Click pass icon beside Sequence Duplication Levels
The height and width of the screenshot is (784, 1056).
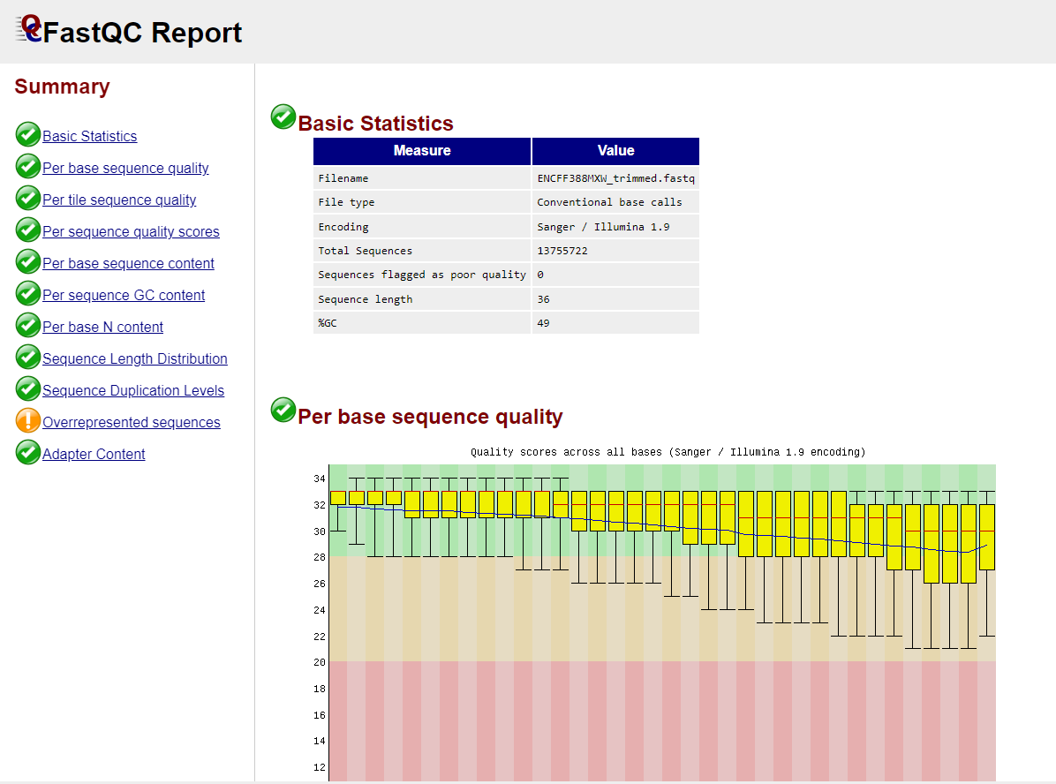pyautogui.click(x=27, y=388)
